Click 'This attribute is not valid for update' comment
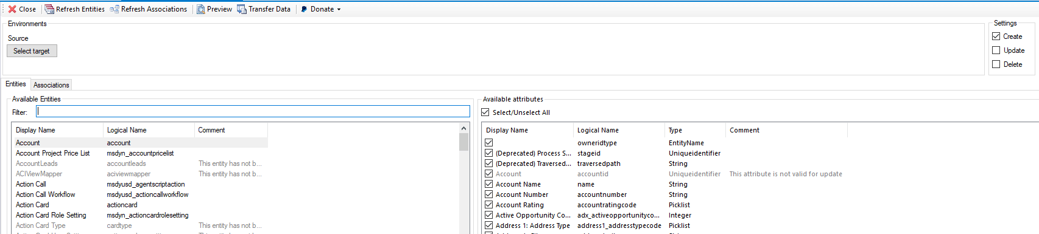This screenshot has width=1039, height=234. (x=786, y=174)
